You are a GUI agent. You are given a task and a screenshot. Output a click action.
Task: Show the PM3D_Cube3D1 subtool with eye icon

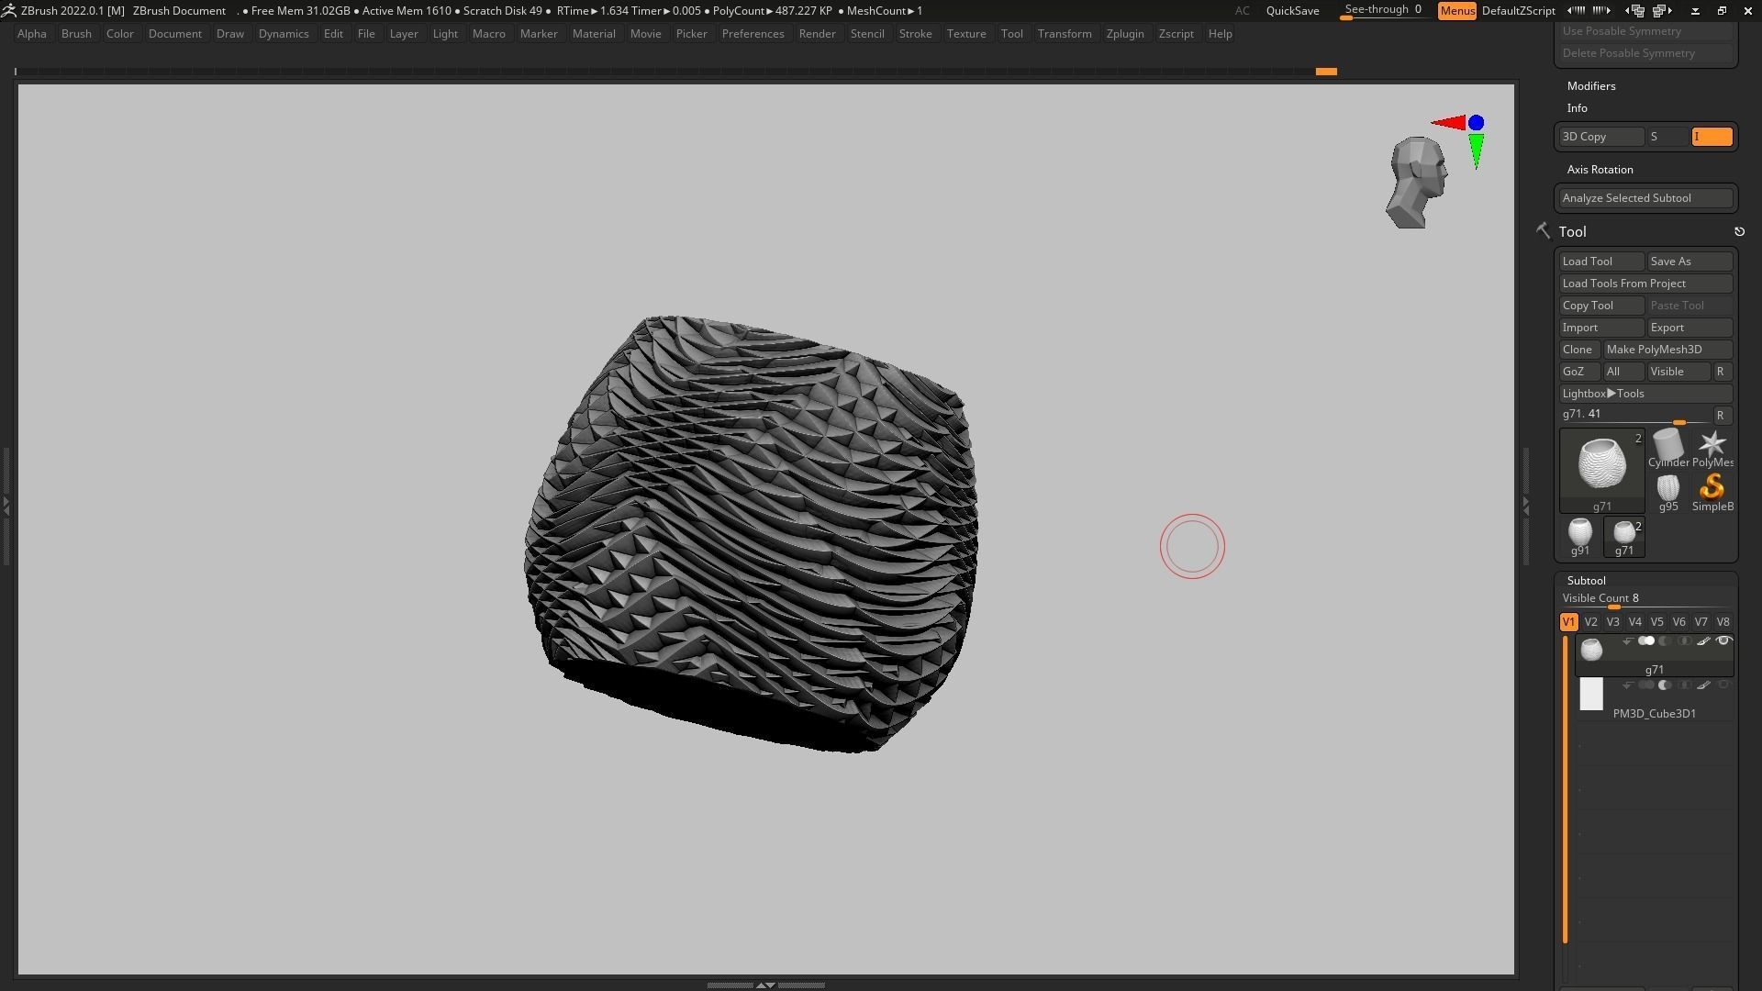tap(1723, 685)
